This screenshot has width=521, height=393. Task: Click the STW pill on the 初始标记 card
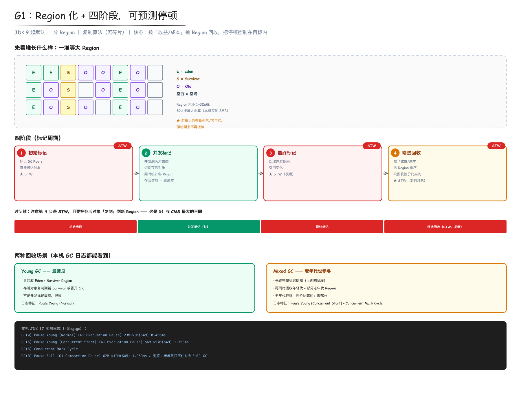[123, 146]
